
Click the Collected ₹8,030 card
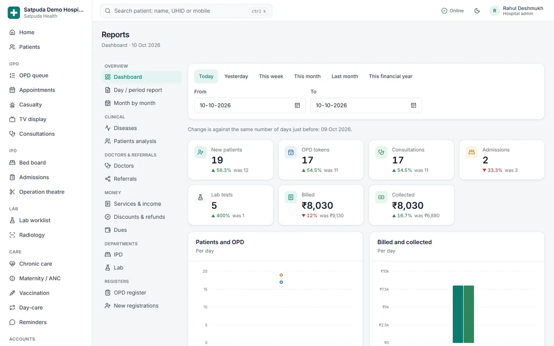(412, 205)
